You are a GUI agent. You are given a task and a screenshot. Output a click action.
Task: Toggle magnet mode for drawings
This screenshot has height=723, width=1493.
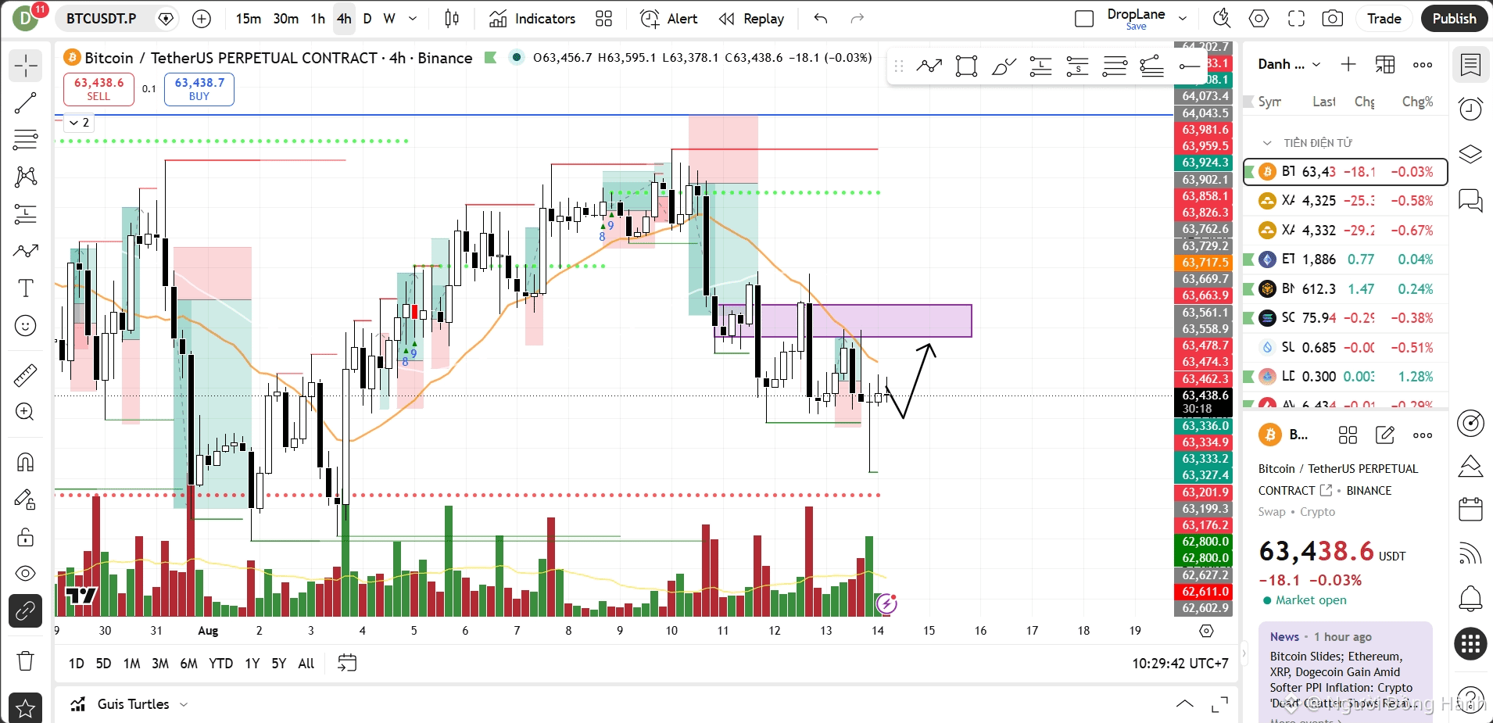(x=25, y=462)
